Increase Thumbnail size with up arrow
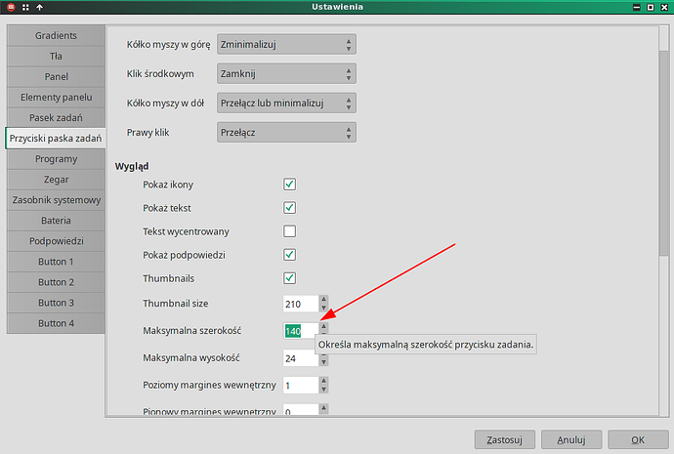 click(324, 299)
